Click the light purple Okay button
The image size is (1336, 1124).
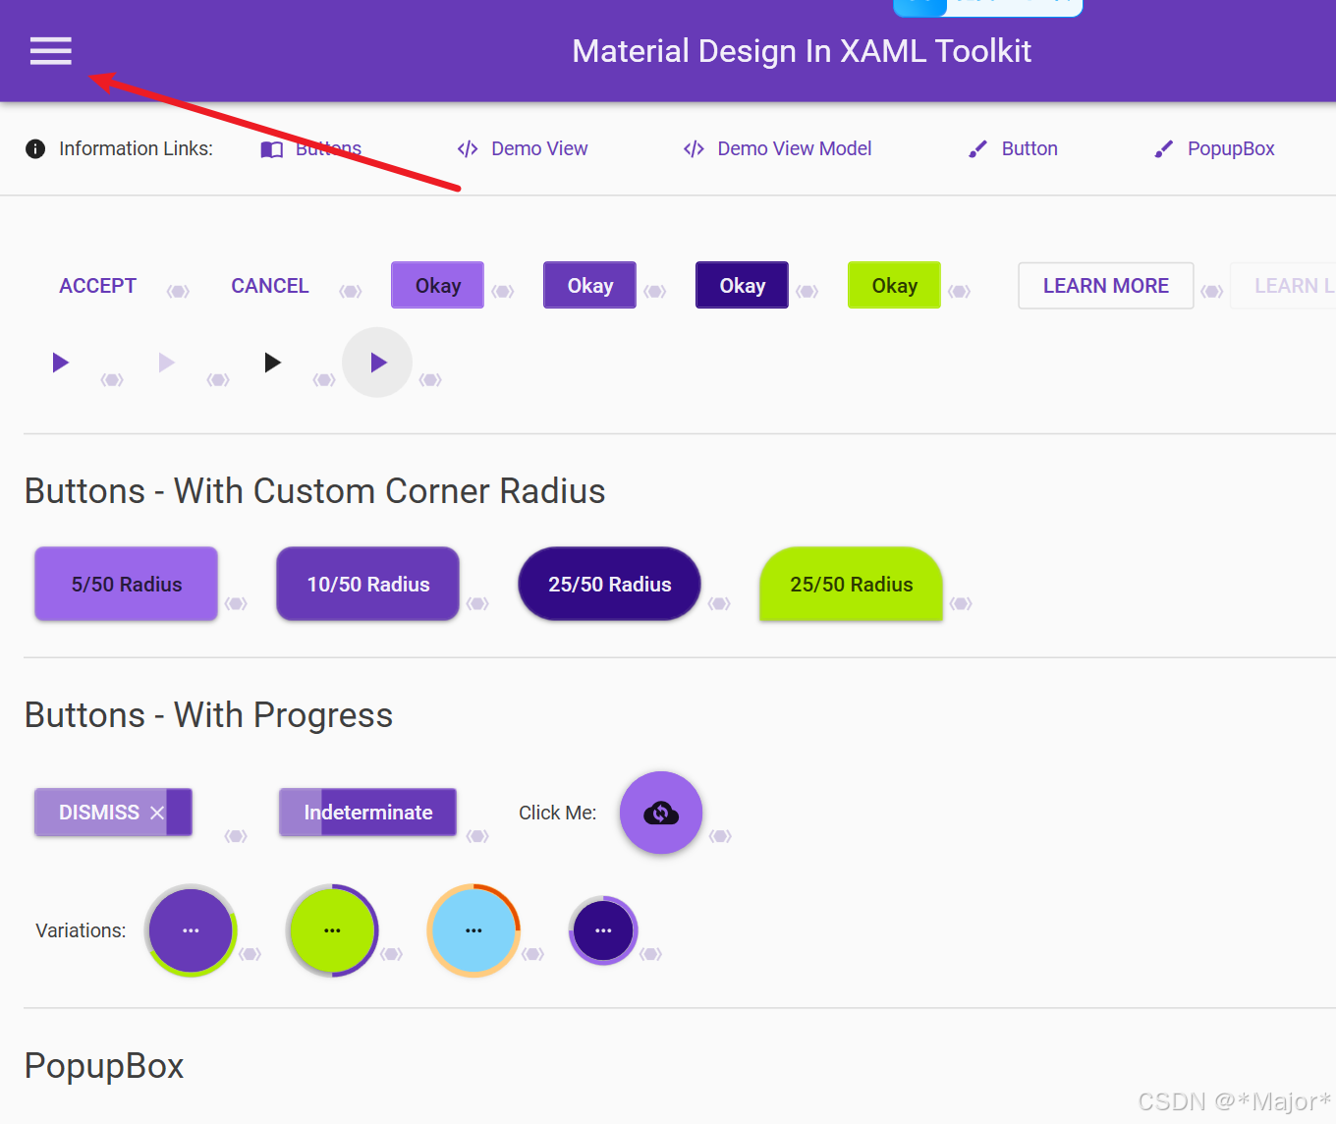click(x=437, y=285)
